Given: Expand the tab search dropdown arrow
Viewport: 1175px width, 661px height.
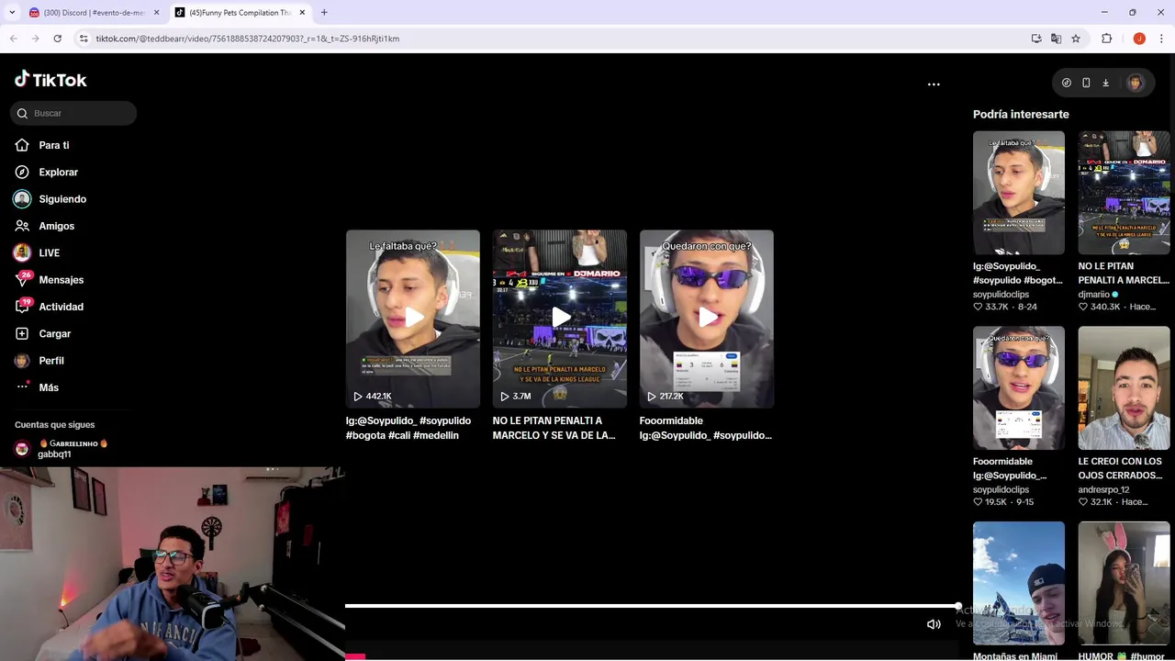Looking at the screenshot, I should [12, 13].
